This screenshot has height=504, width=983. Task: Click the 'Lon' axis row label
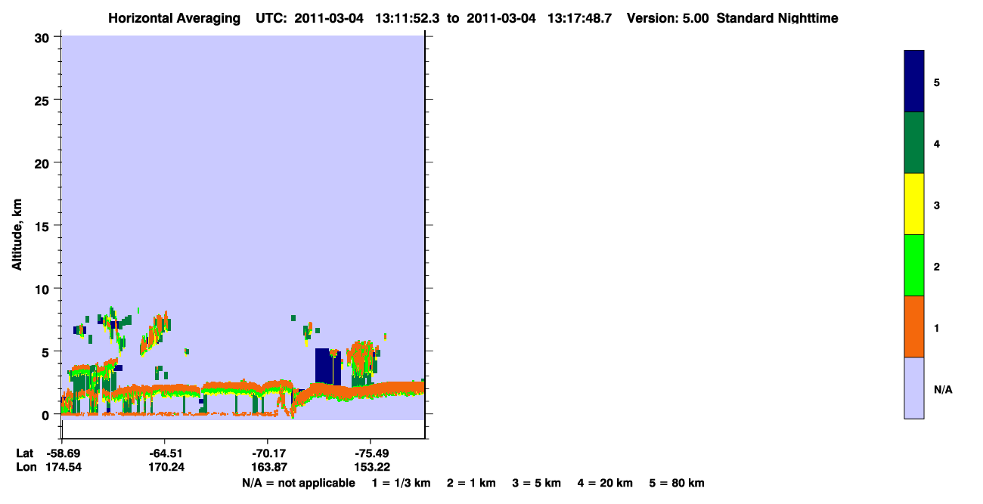[26, 467]
